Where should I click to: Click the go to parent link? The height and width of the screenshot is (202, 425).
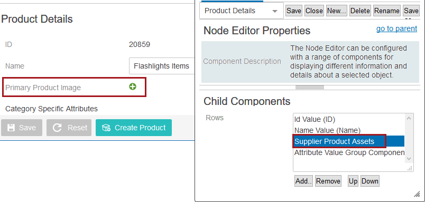tap(396, 28)
